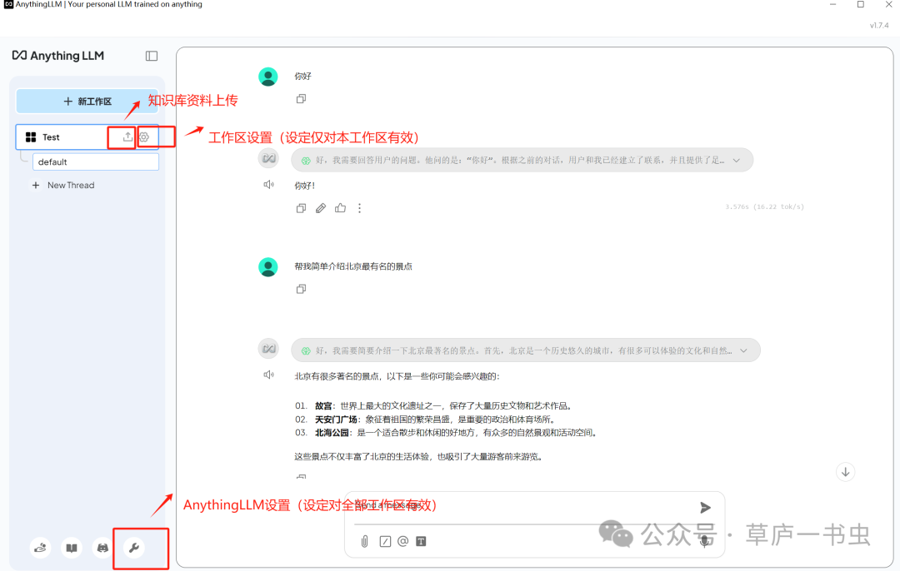The height and width of the screenshot is (571, 900).
Task: Click the AI avatar beside first response
Action: pyautogui.click(x=268, y=158)
